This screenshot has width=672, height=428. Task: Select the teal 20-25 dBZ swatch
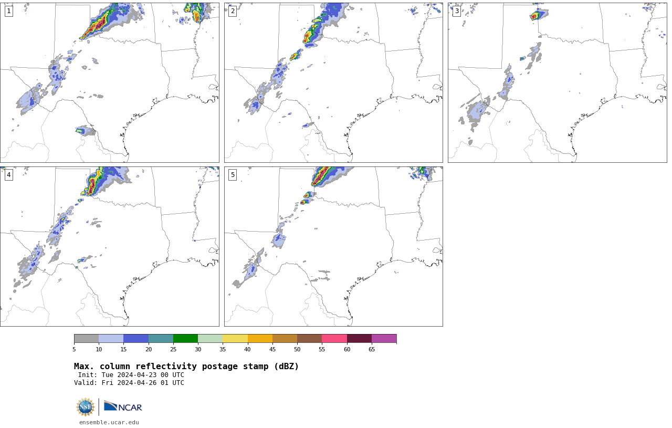pos(161,339)
